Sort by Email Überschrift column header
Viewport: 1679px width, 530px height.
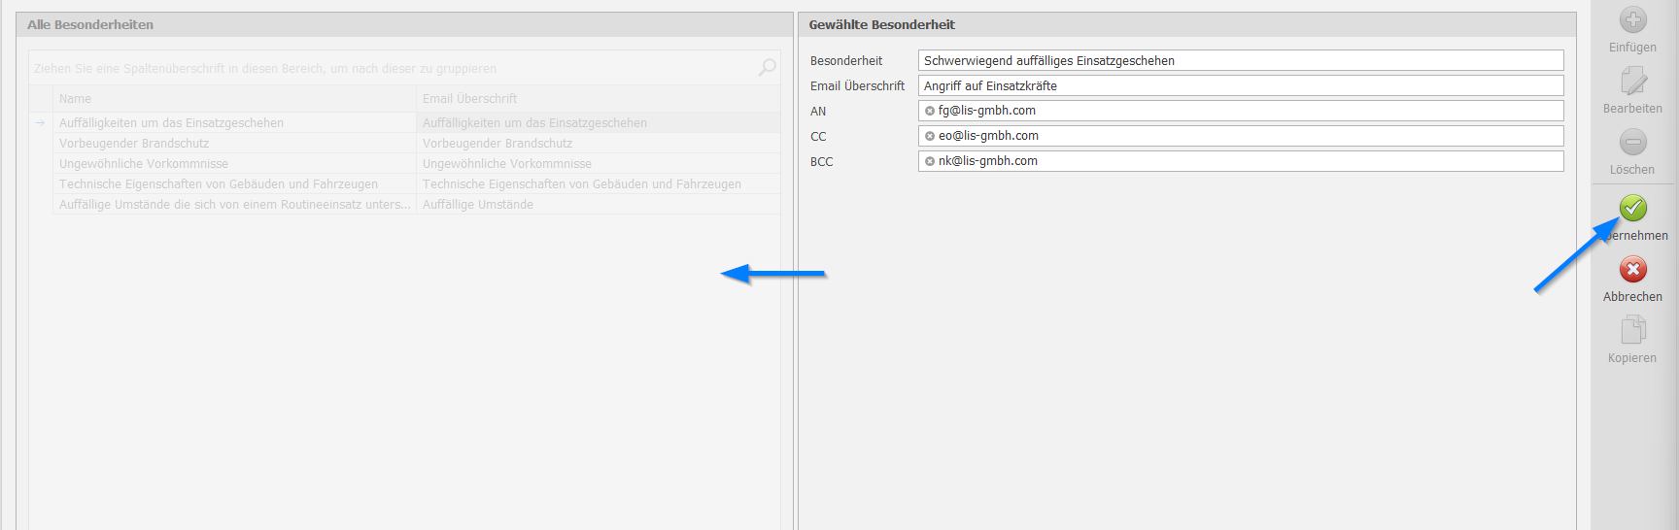coord(597,98)
